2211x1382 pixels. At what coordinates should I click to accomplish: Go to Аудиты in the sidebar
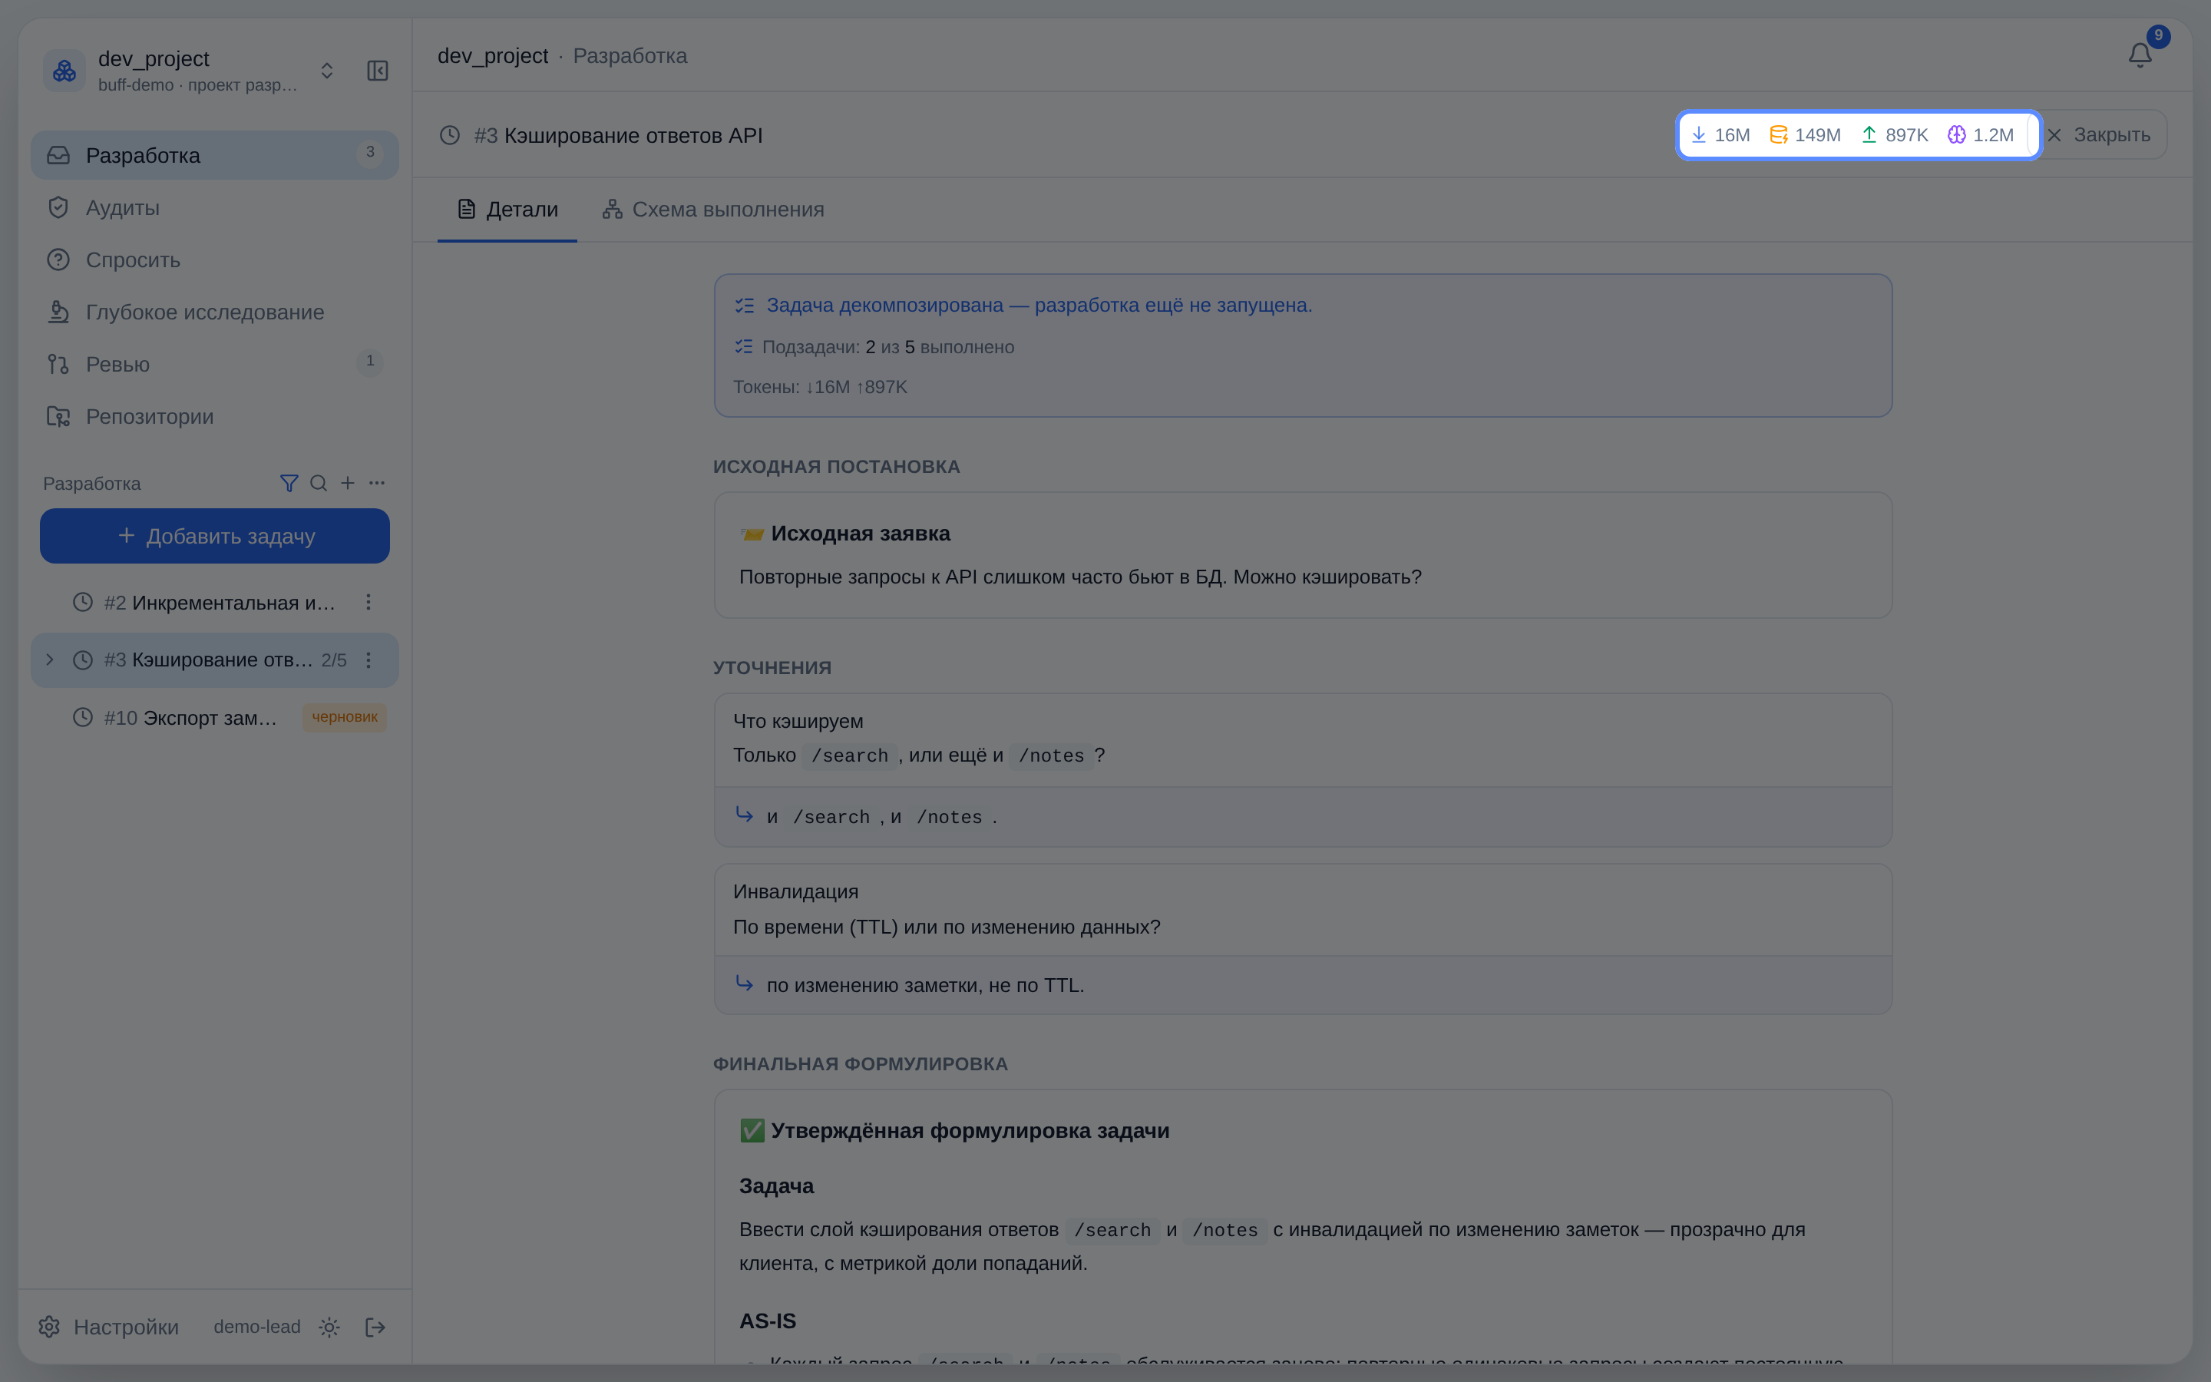[x=215, y=207]
